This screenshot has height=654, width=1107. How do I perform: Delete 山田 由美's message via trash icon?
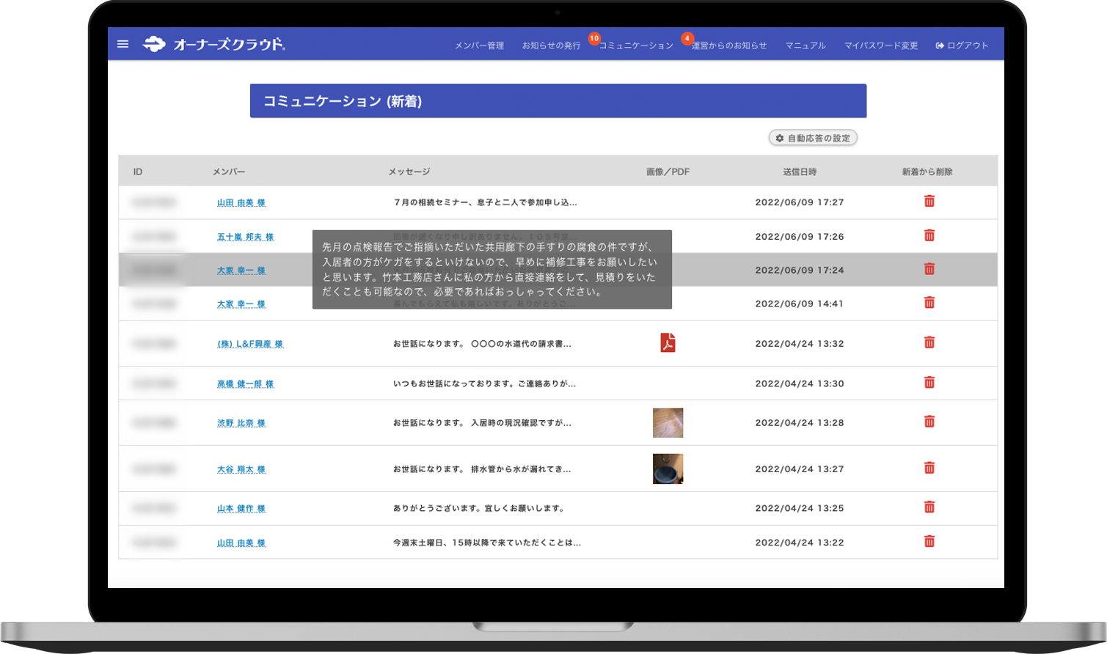(x=929, y=199)
